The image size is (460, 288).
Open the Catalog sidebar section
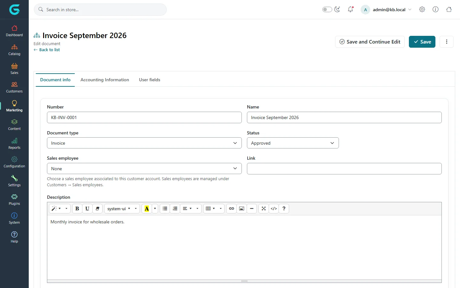pyautogui.click(x=14, y=50)
